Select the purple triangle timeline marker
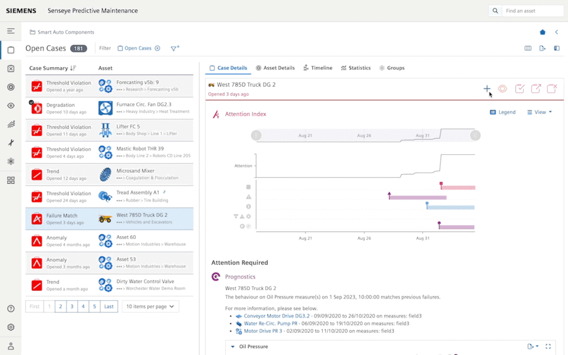This screenshot has width=568, height=355. coord(389,194)
